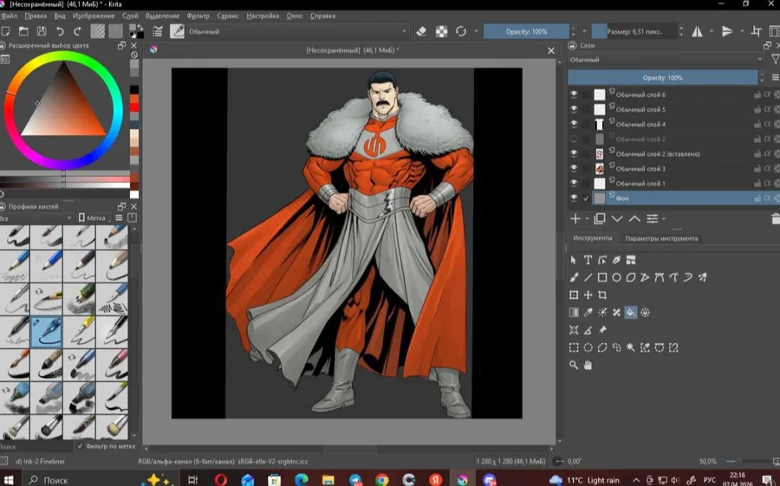Activate the Zoom magnifier tool
This screenshot has height=486, width=780.
pos(574,366)
